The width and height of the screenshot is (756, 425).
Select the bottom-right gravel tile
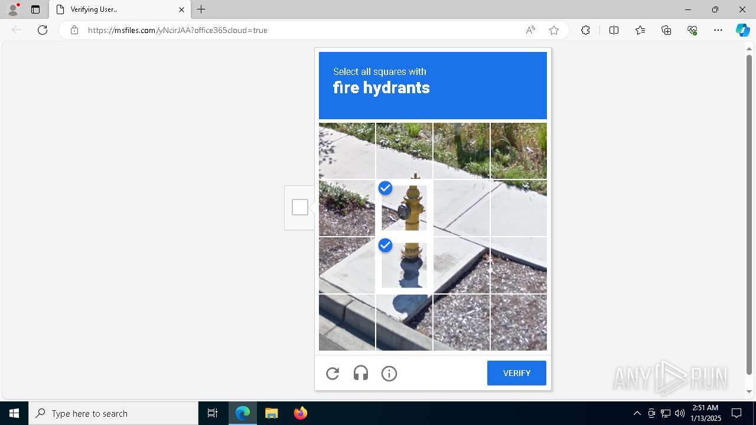(x=519, y=322)
